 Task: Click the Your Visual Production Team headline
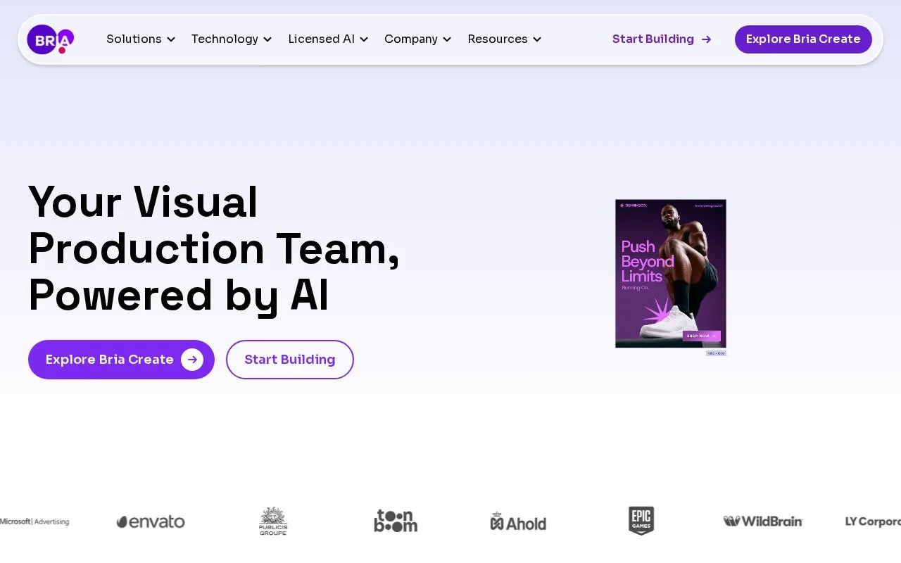tap(214, 248)
